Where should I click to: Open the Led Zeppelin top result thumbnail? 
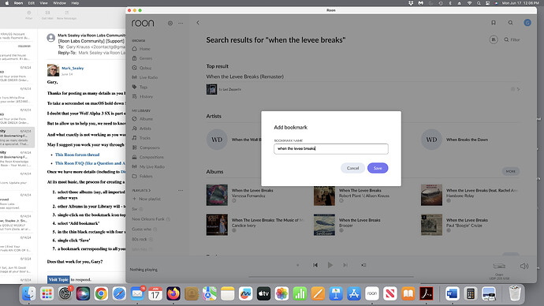click(211, 89)
